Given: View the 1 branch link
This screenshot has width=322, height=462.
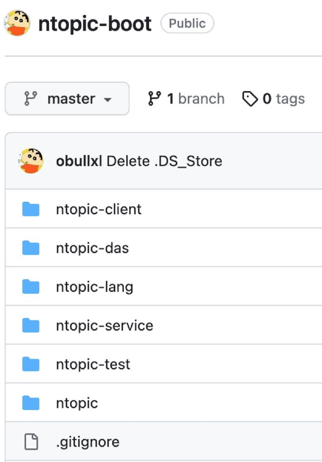Looking at the screenshot, I should tap(186, 99).
